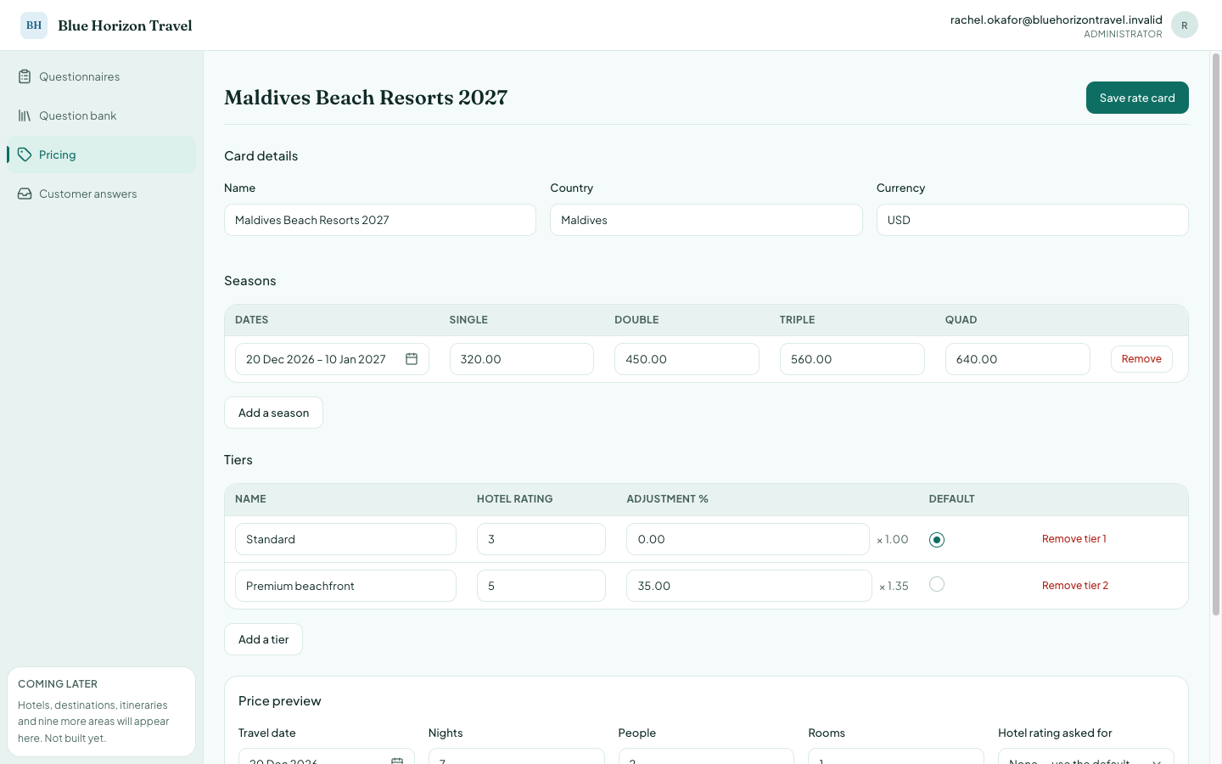Set Premium beachfront as default tier
1222x764 pixels.
coord(937,584)
